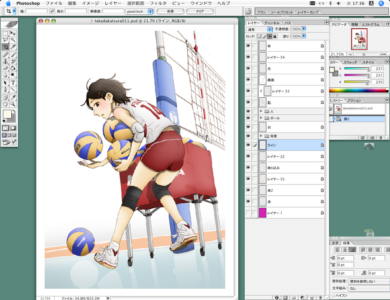This screenshot has height=300, width=390.
Task: Click the 解像度 resolution input field
Action: tap(113, 11)
